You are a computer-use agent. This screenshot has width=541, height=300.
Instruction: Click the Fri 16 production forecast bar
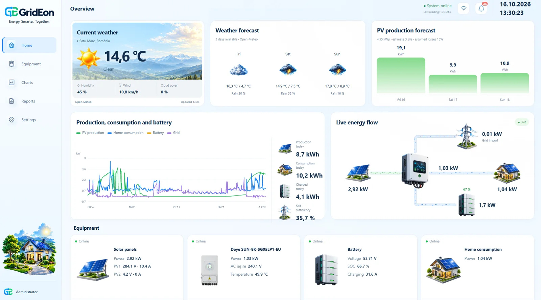(401, 75)
